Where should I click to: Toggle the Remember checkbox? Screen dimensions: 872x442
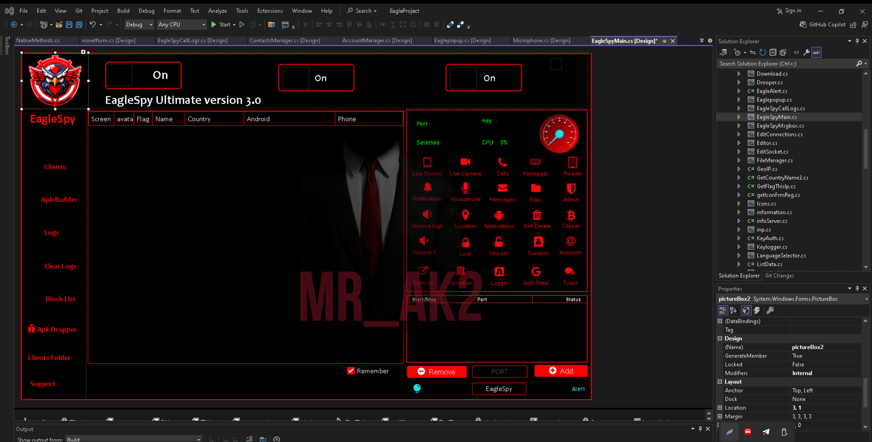(x=351, y=371)
